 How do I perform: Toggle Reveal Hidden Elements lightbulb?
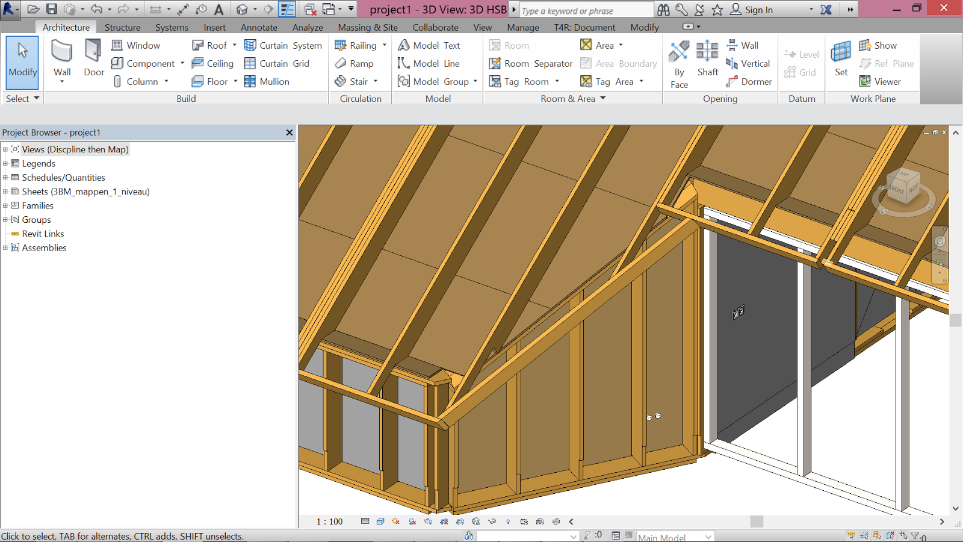pos(508,522)
